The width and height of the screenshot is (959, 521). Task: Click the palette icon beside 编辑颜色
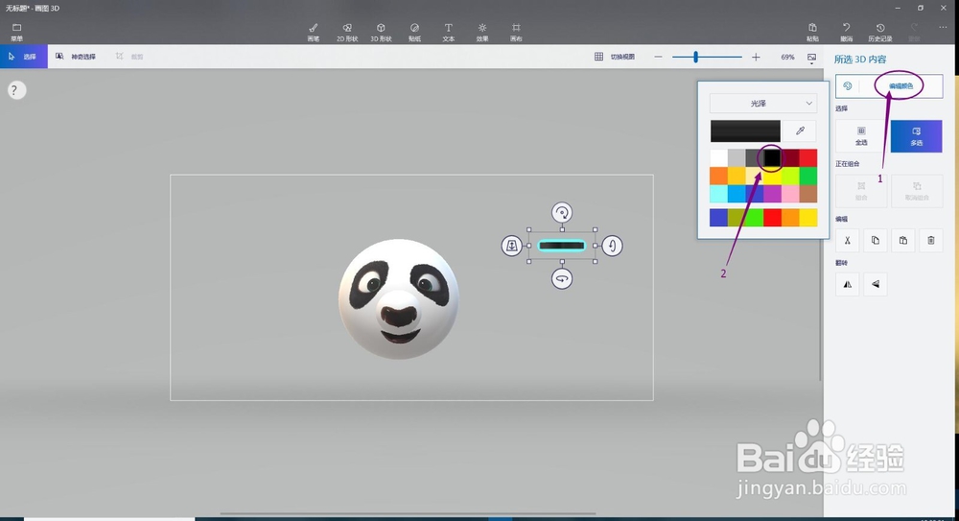847,86
